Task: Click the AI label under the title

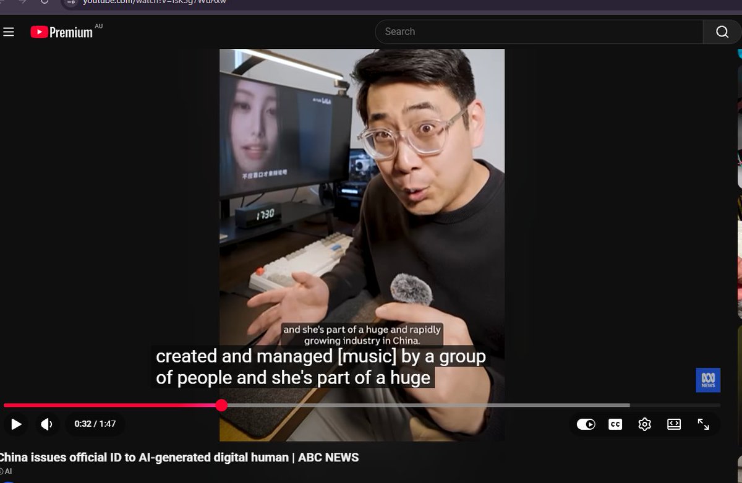Action: [6, 471]
